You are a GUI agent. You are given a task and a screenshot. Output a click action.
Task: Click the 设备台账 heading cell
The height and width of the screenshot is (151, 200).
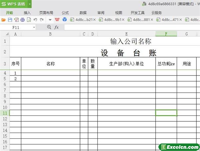(129, 53)
